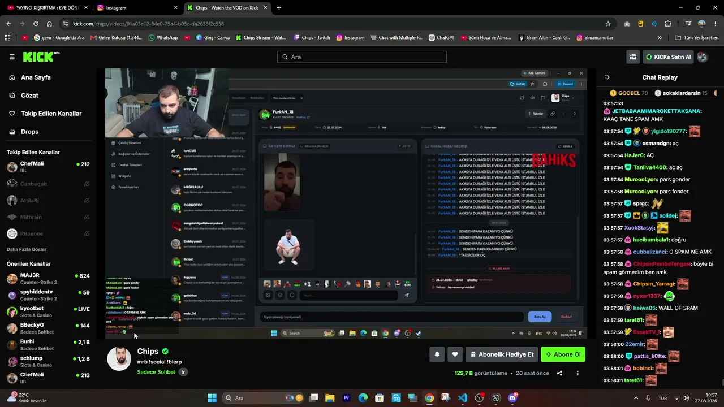Click the Abonelik Hediye Et button
The image size is (724, 407).
pos(501,354)
